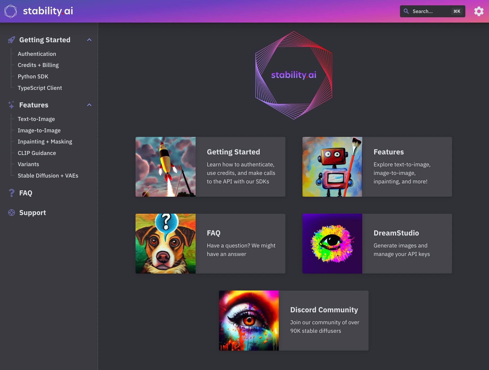This screenshot has height=370, width=489.
Task: Open the Authentication page
Action: coord(37,54)
